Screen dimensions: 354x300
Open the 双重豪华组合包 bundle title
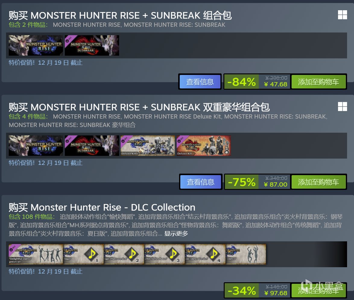point(139,107)
